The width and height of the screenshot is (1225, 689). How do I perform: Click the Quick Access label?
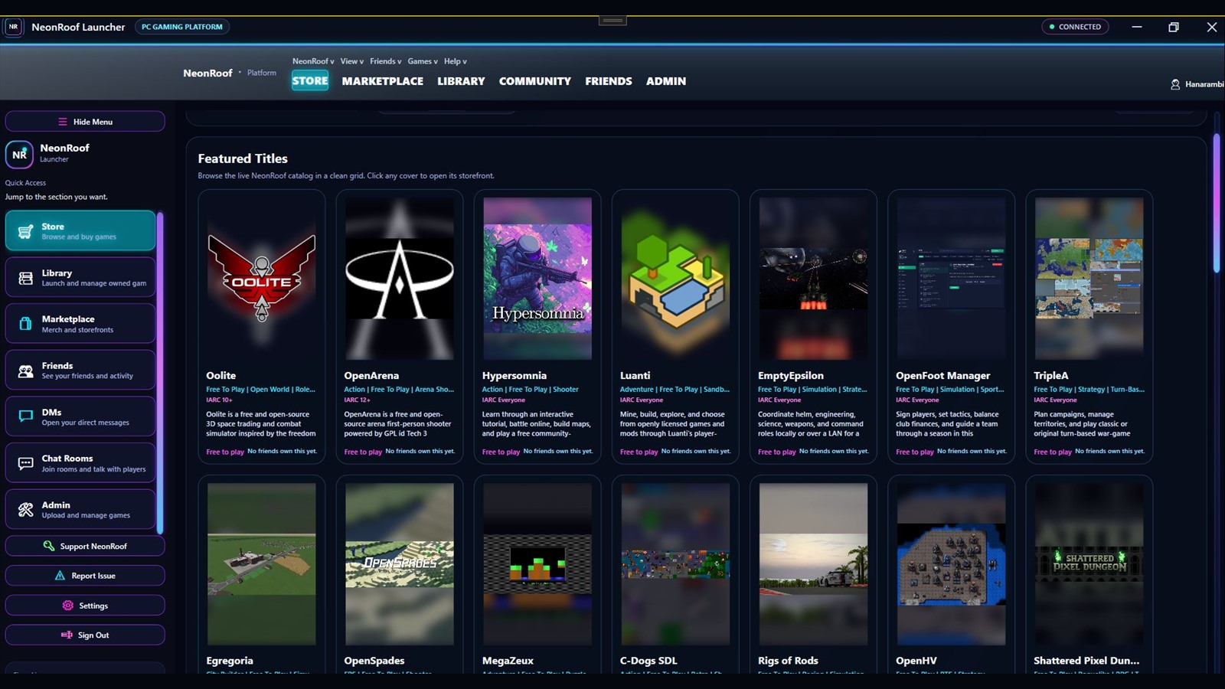pos(25,183)
